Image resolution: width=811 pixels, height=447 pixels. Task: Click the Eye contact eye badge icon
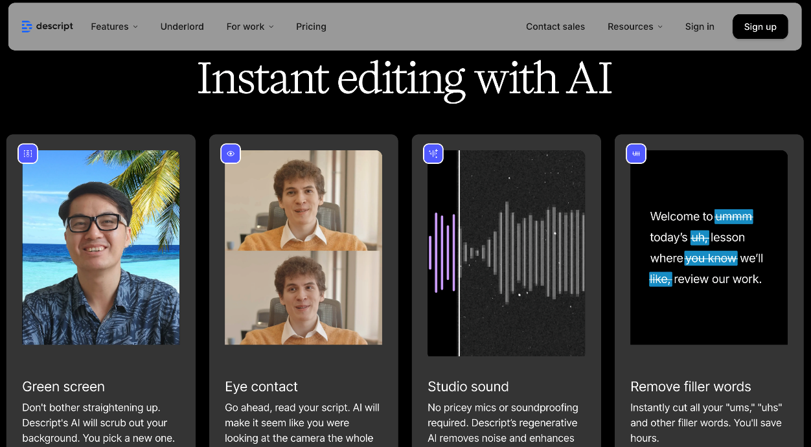(x=231, y=154)
